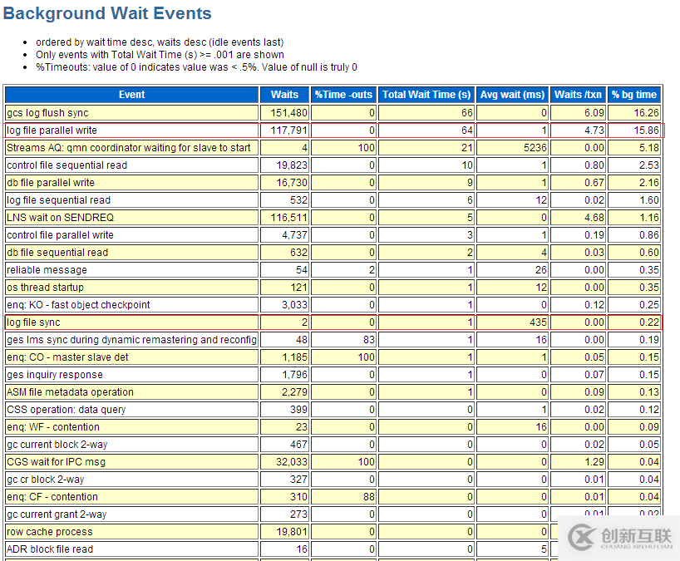Click the Avg wait (ms) column header
Viewport: 680px width, 561px height.
512,95
